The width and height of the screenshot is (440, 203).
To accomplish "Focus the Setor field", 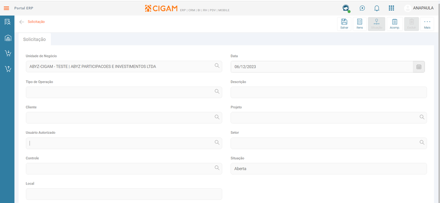I will point(329,143).
